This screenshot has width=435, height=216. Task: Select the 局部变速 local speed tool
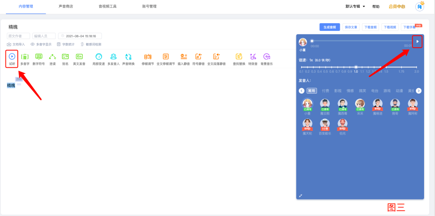tap(99, 56)
